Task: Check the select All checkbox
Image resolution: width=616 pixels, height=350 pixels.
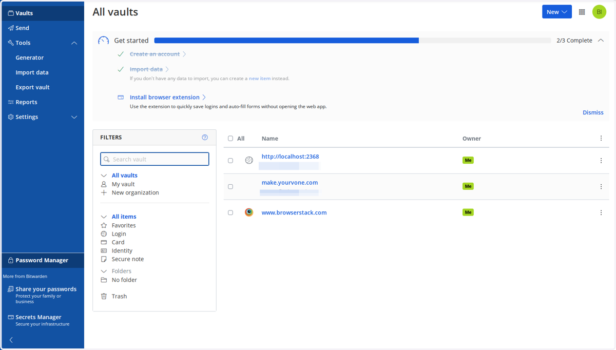Action: tap(230, 139)
